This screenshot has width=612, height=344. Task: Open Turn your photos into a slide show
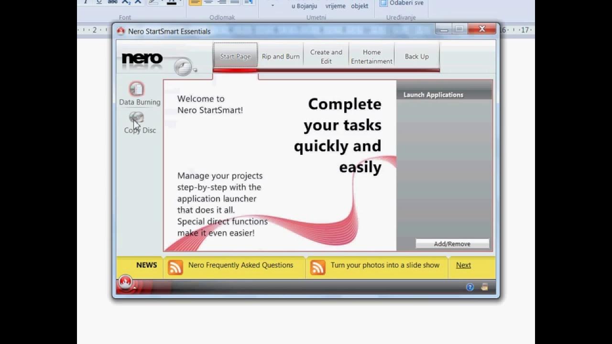pos(385,265)
